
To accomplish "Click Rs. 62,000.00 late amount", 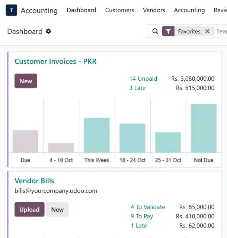I will point(197,226).
